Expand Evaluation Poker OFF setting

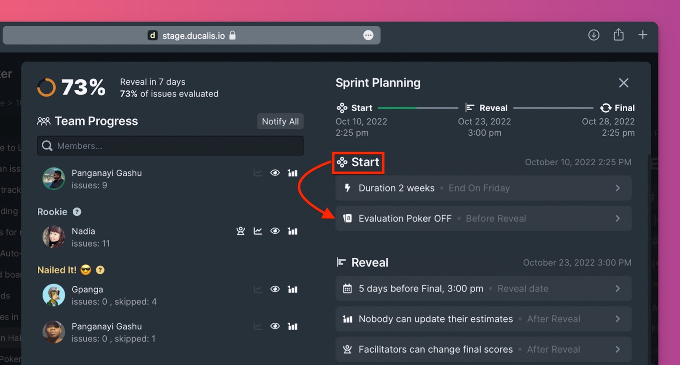483,219
